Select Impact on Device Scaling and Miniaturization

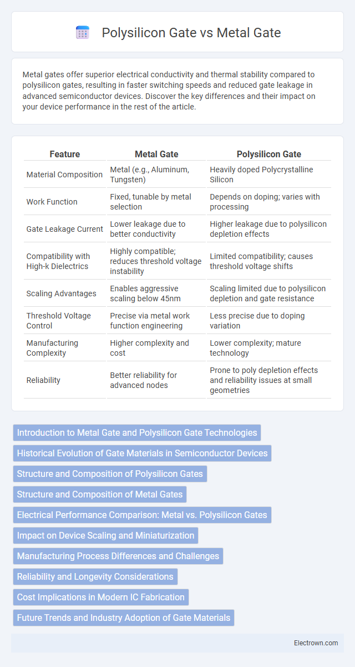(x=105, y=535)
